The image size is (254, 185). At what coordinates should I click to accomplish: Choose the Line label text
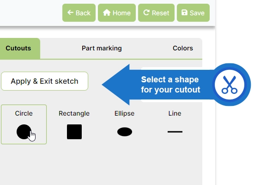click(x=175, y=113)
